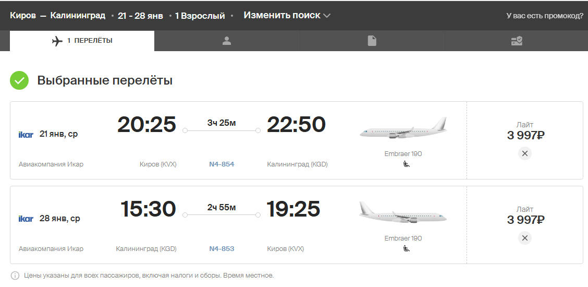
Task: Click the info icon beside price note
Action: point(15,276)
